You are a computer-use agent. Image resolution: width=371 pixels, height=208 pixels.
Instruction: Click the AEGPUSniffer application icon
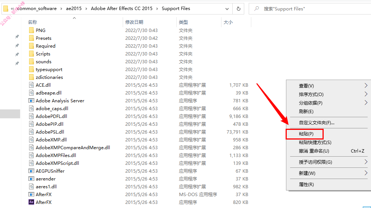pyautogui.click(x=31, y=171)
